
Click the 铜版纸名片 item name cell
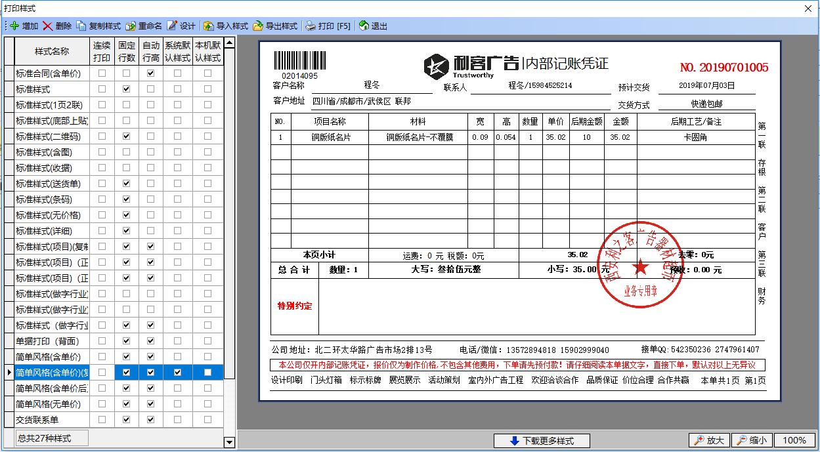330,137
